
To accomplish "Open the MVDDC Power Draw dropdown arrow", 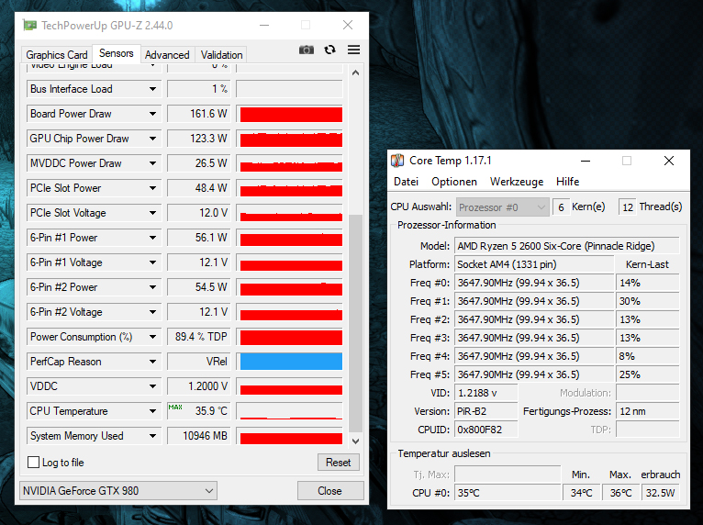I will pos(153,163).
